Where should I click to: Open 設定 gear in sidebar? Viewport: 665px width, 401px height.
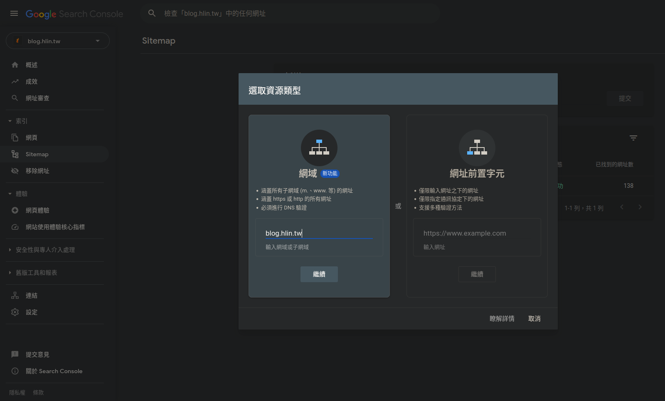[x=15, y=312]
